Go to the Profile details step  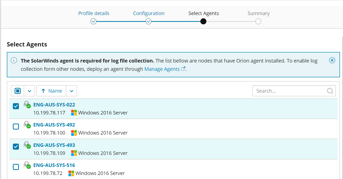point(94,13)
